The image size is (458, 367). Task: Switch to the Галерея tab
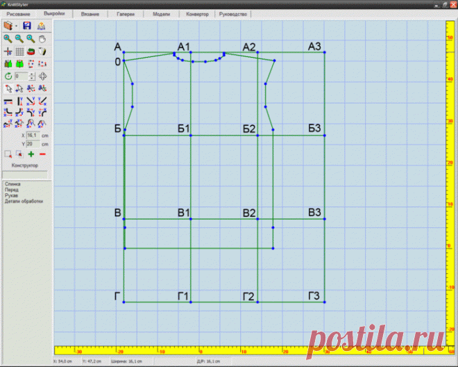(126, 14)
